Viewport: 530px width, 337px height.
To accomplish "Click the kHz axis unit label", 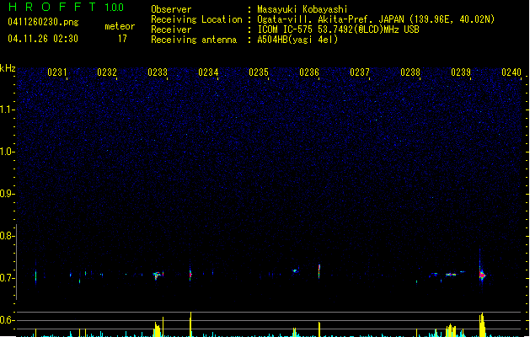I will tap(8, 68).
